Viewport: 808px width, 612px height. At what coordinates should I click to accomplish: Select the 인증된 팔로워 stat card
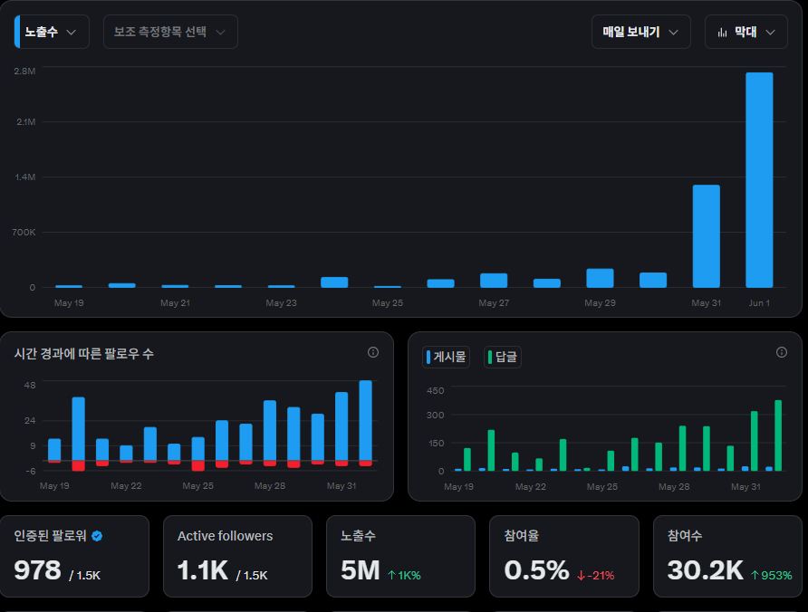pyautogui.click(x=74, y=557)
